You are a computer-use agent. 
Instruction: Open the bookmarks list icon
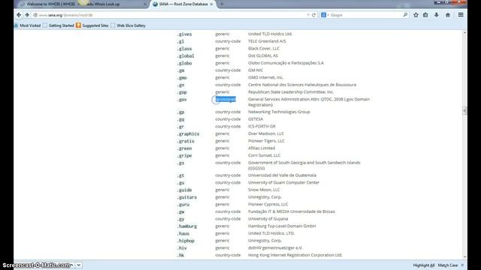pos(425,15)
